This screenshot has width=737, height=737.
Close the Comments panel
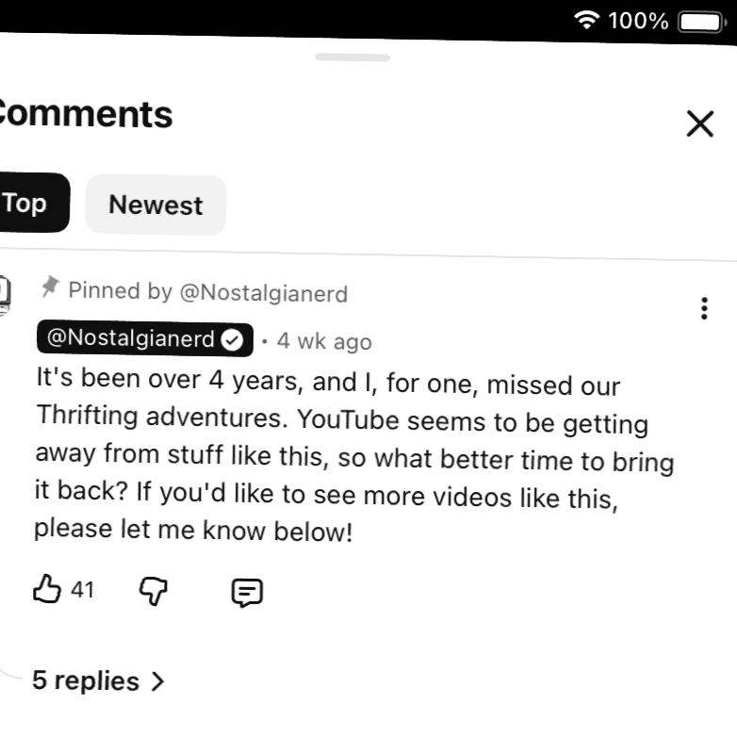pos(699,123)
